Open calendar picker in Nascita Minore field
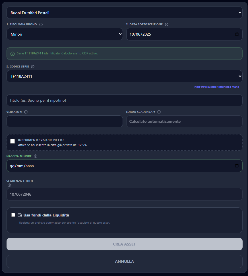 [237, 166]
